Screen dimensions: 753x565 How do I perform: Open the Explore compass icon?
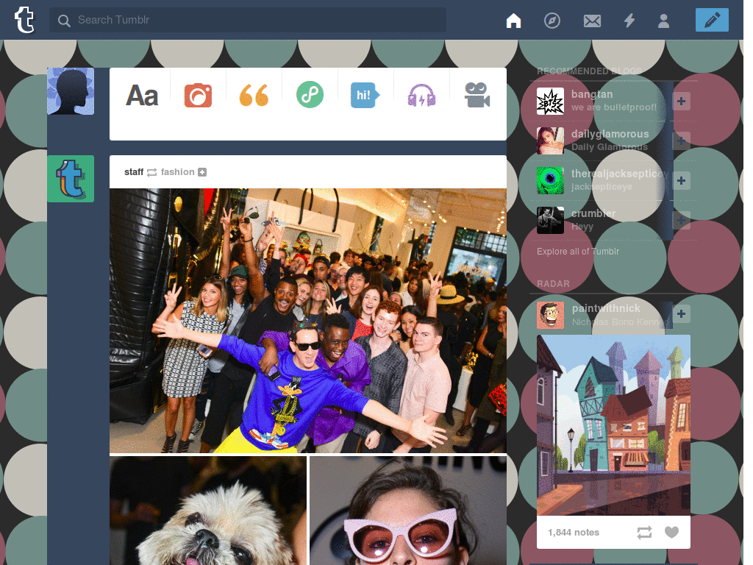coord(552,21)
